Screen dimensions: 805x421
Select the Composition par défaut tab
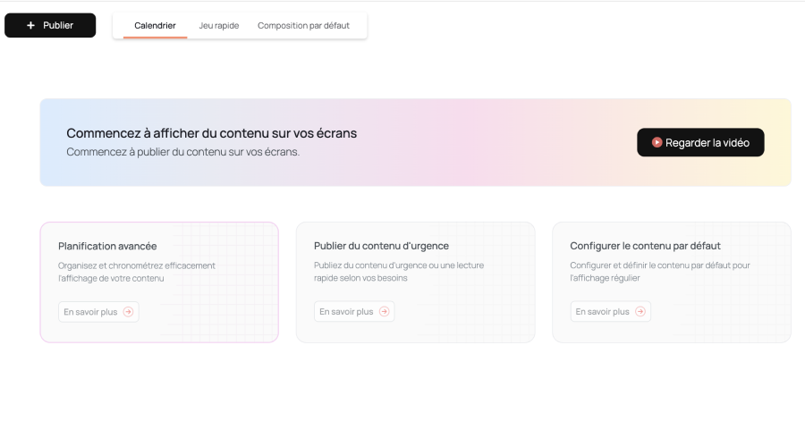tap(303, 25)
